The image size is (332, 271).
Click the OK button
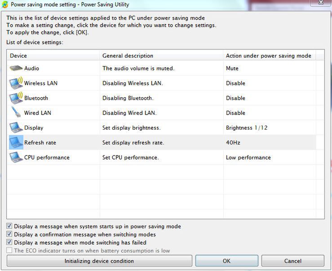click(227, 261)
